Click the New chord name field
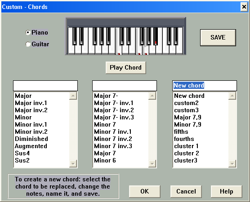 [x=205, y=86]
